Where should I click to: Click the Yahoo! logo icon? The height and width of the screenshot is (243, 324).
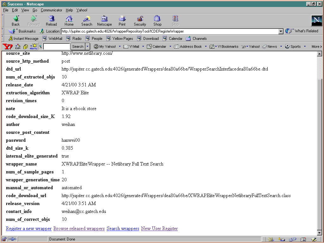[8, 47]
